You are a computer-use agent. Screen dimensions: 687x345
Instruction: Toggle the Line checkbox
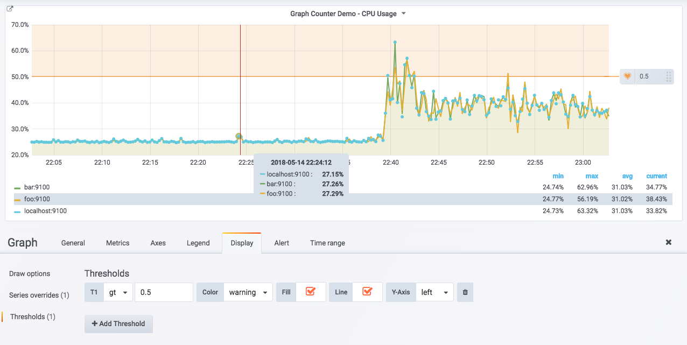[x=367, y=292]
